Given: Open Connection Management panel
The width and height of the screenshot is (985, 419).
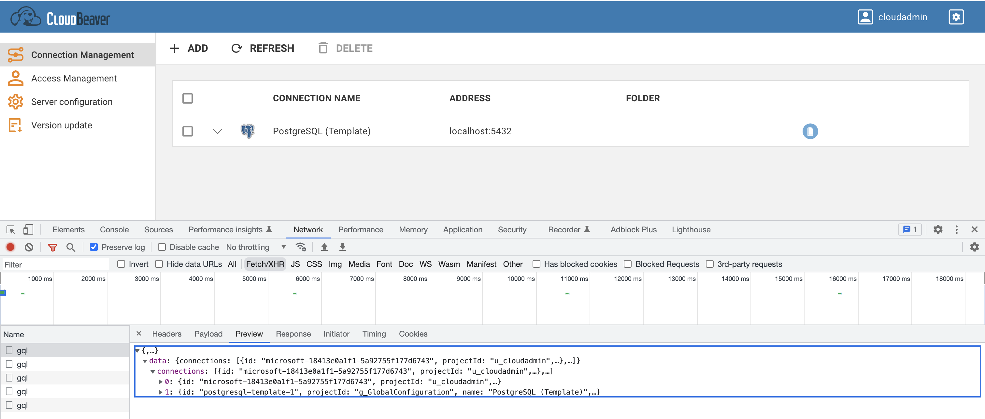Looking at the screenshot, I should click(x=82, y=54).
